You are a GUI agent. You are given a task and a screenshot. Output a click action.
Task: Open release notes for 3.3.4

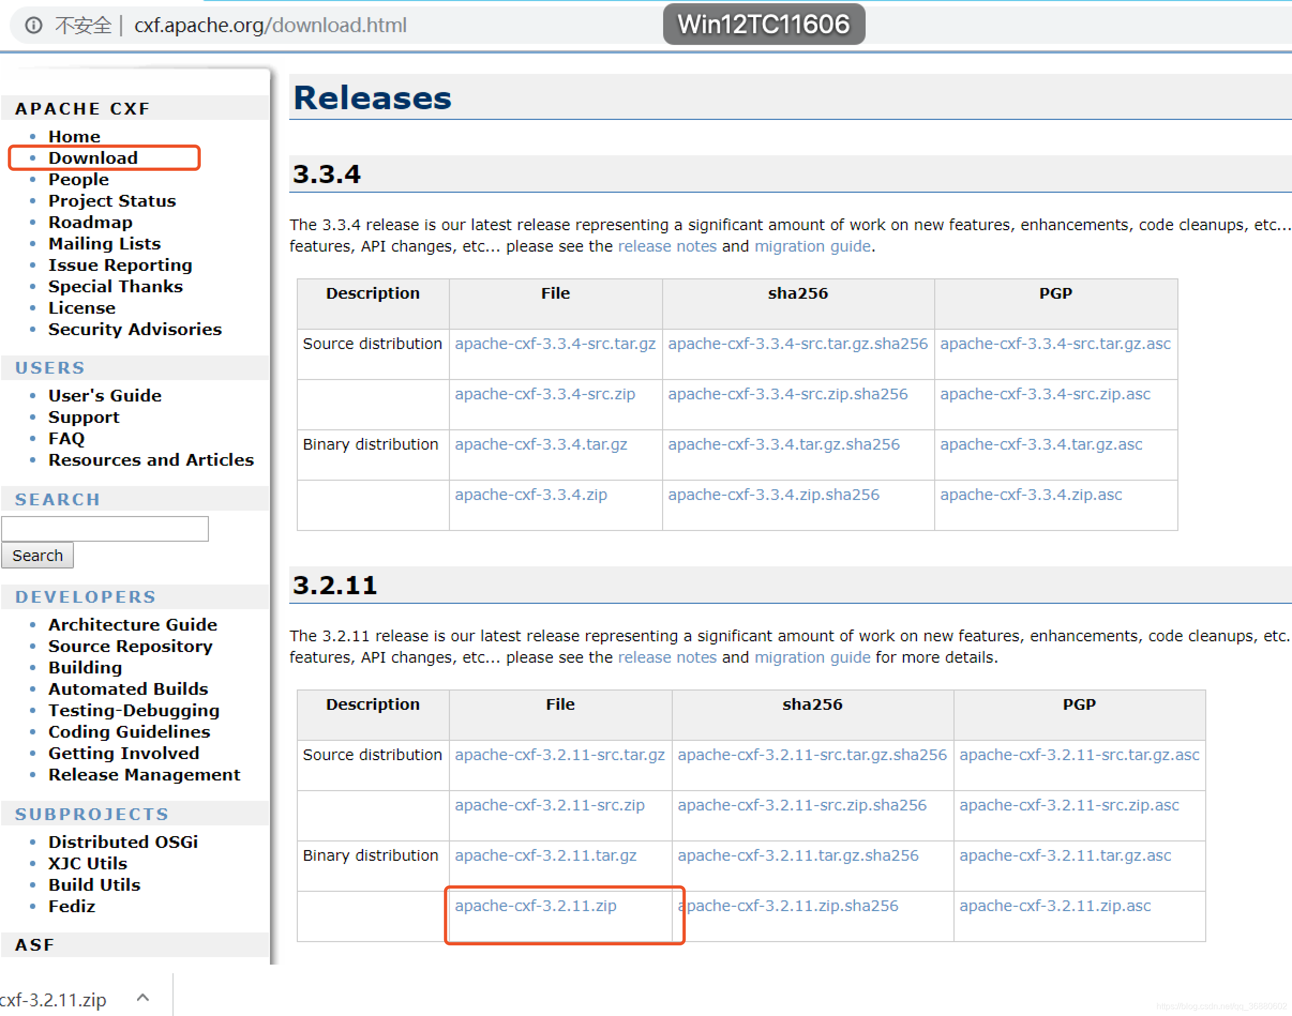(666, 246)
